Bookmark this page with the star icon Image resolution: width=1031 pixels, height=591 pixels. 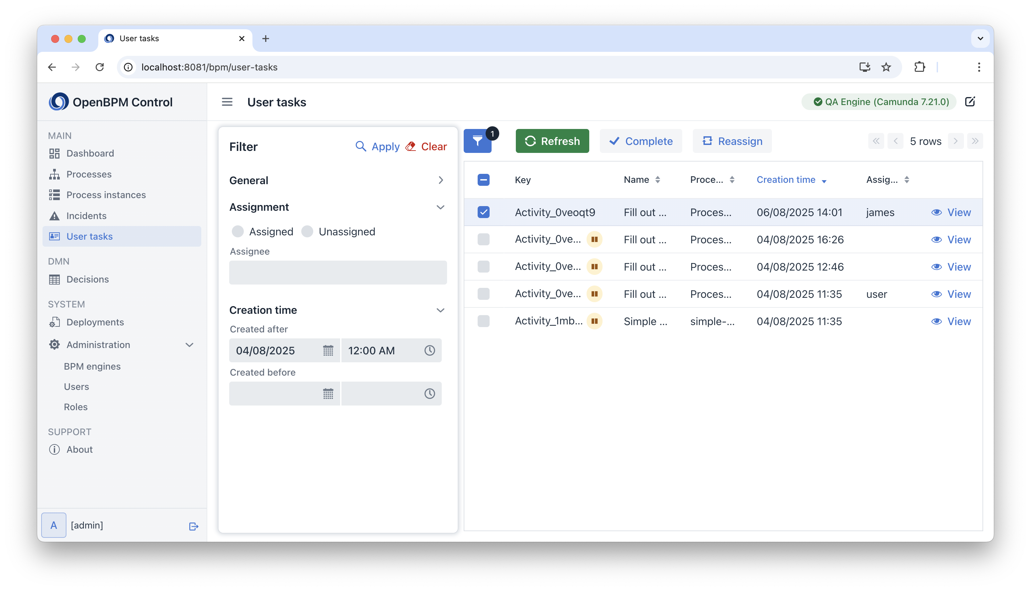(886, 67)
